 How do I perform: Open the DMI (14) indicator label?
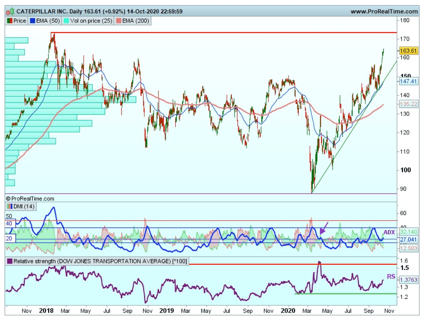click(21, 207)
